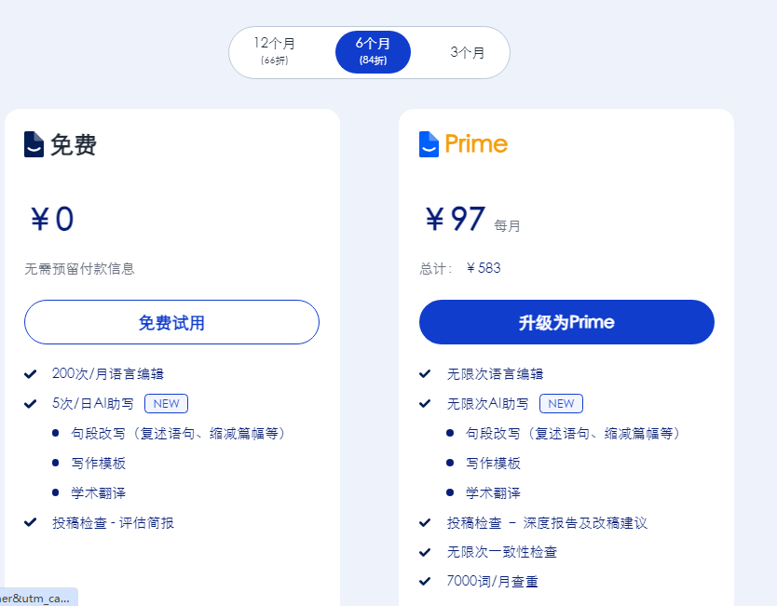Click checkmark beside 200次/月语言编辑
Viewport: 777px width, 606px height.
(x=31, y=374)
